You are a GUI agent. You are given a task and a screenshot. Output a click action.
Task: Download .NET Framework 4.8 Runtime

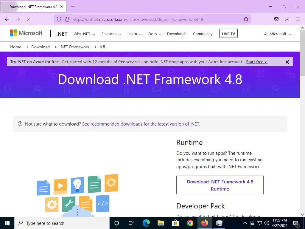tap(220, 185)
